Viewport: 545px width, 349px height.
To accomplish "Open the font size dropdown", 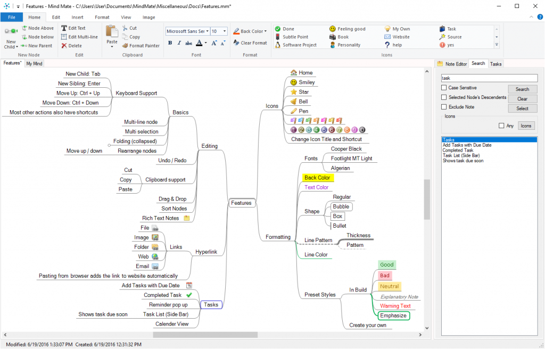I will (x=225, y=31).
